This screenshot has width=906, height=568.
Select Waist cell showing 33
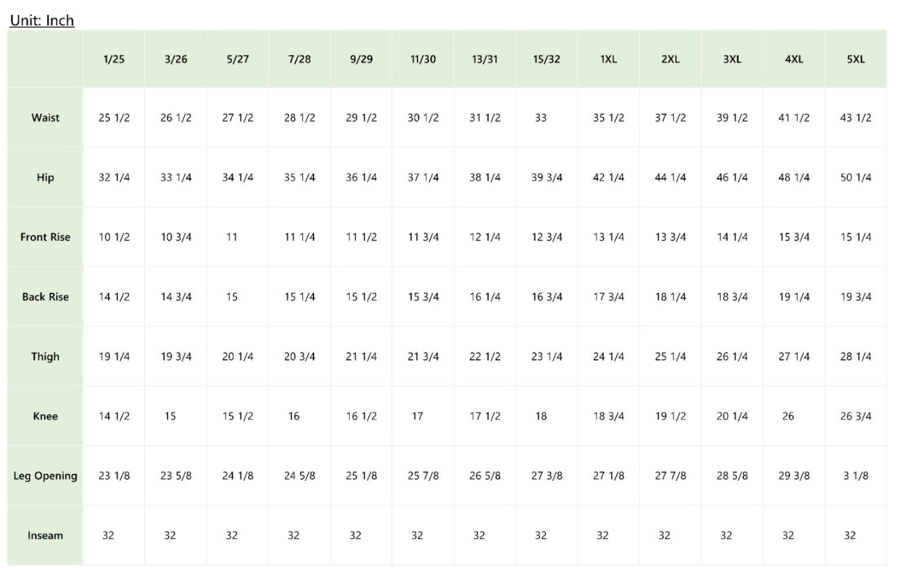click(x=541, y=118)
